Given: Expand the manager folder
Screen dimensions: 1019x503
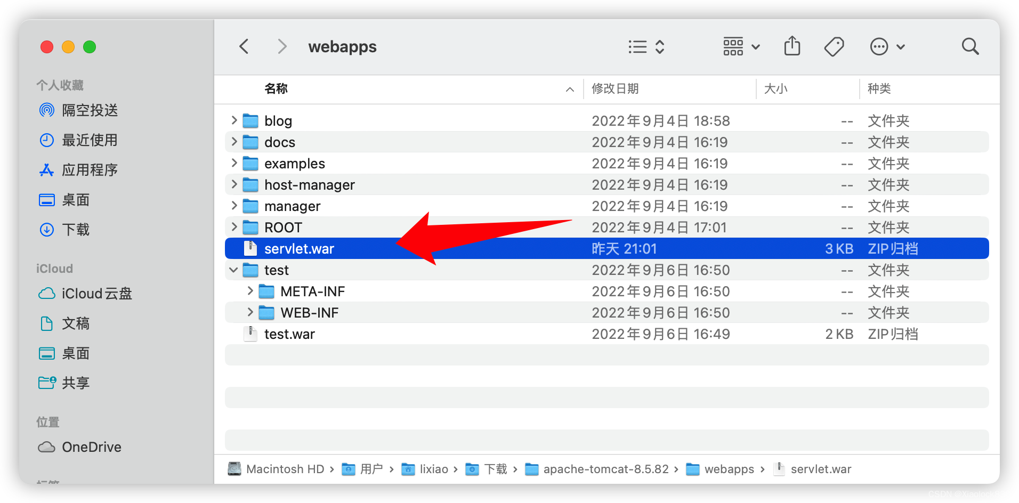Looking at the screenshot, I should click(234, 206).
